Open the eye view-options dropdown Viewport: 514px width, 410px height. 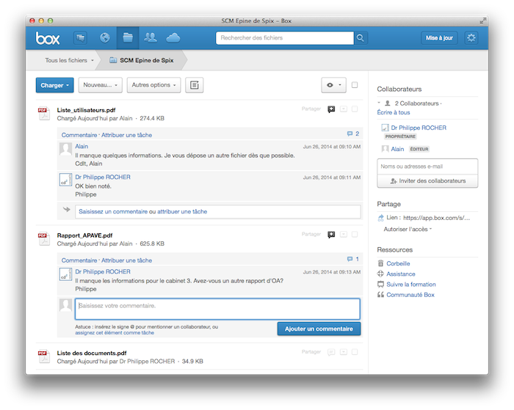pos(333,85)
